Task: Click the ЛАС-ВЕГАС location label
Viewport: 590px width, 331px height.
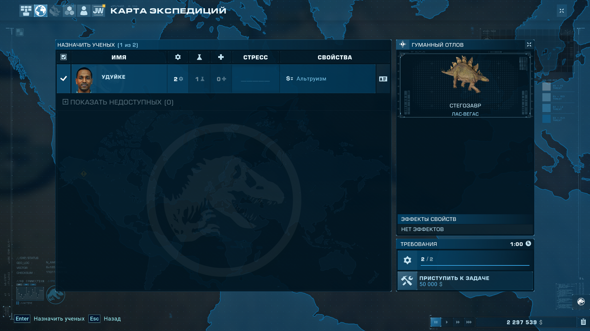Action: 465,114
